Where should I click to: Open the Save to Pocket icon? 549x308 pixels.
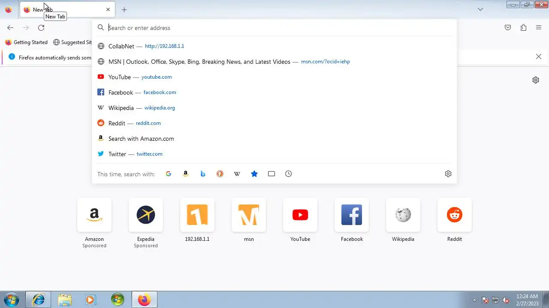[508, 28]
